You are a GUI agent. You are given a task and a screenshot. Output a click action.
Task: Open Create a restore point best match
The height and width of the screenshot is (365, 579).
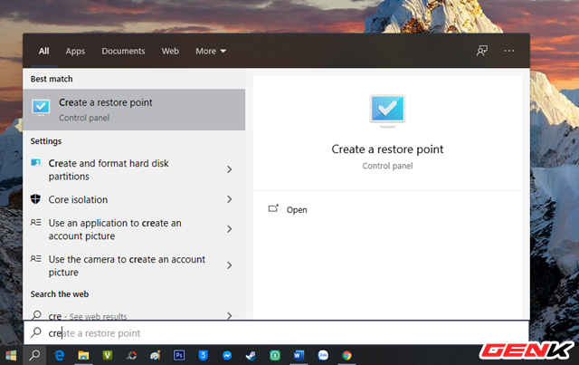pos(134,110)
